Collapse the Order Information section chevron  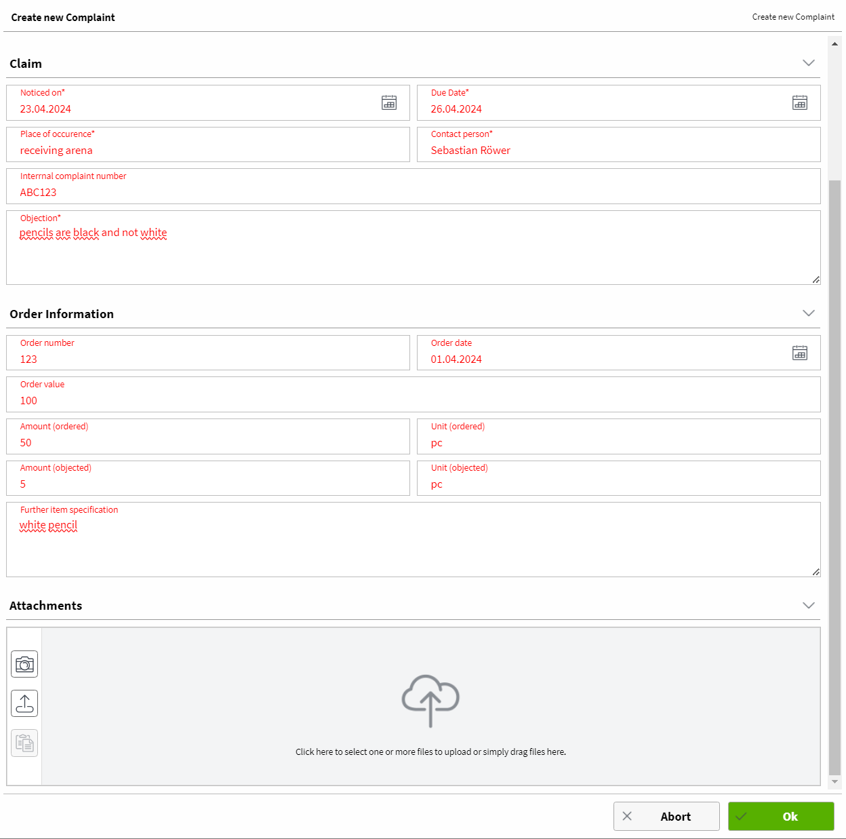click(809, 313)
